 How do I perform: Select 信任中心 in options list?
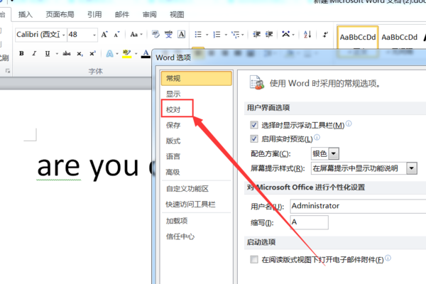coord(197,236)
